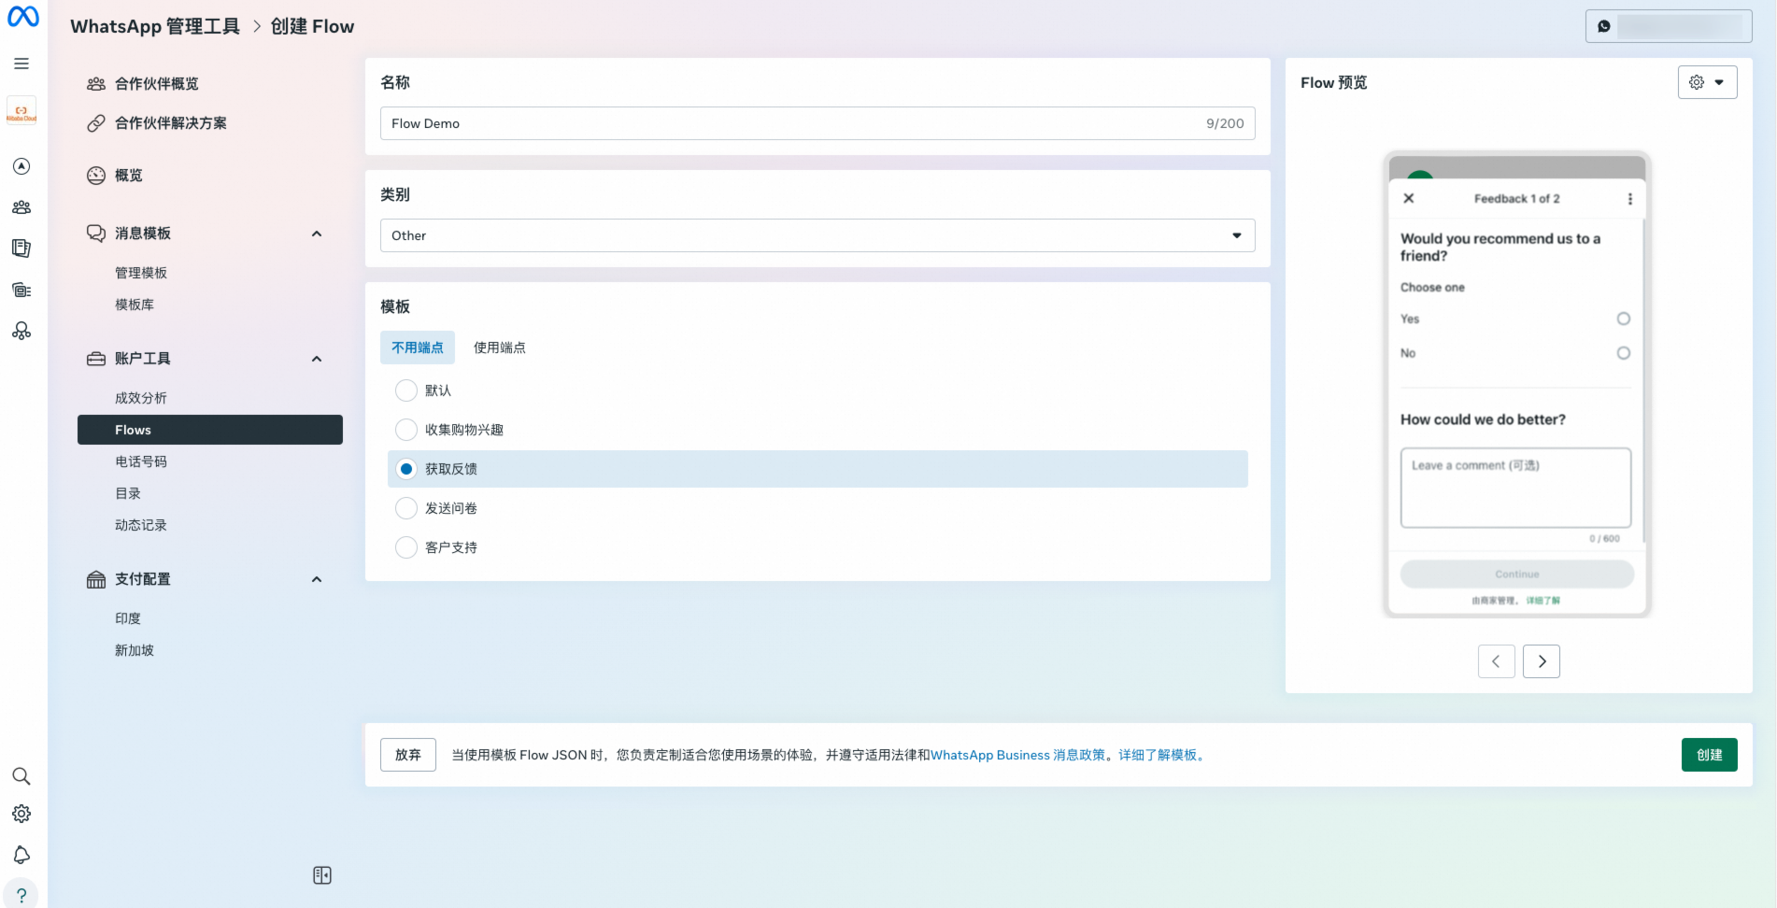Click WhatsApp 管理工具 breadcrumb link

pyautogui.click(x=155, y=26)
